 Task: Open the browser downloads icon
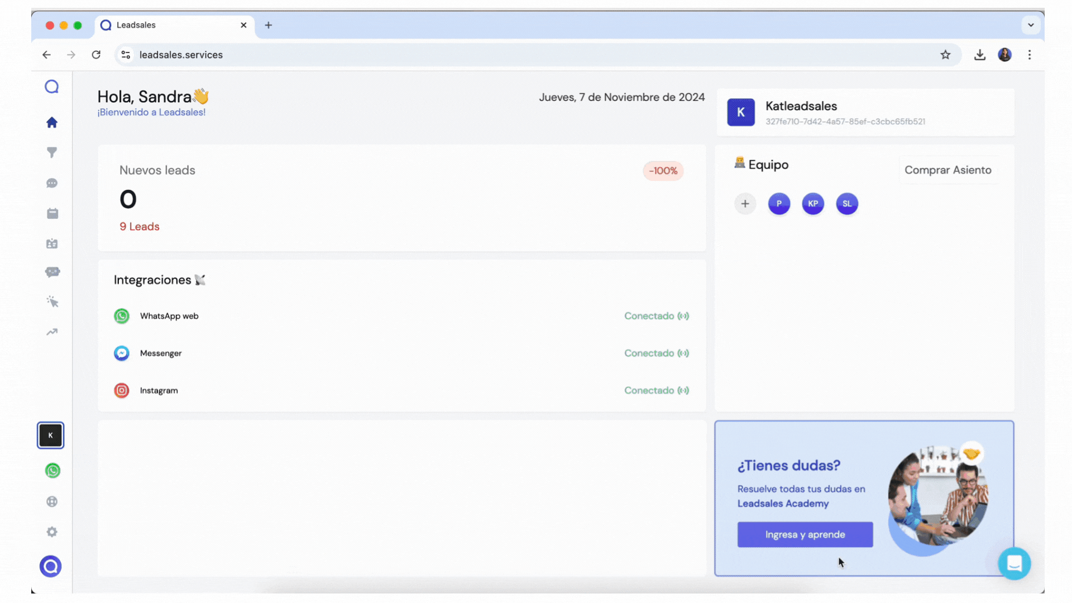pyautogui.click(x=980, y=55)
